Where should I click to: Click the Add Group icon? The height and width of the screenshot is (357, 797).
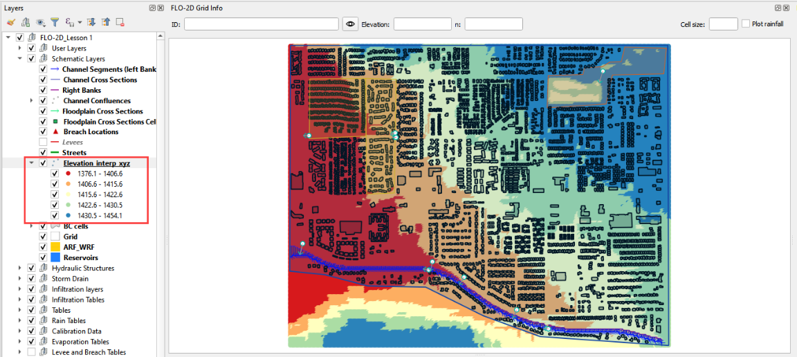pyautogui.click(x=25, y=23)
